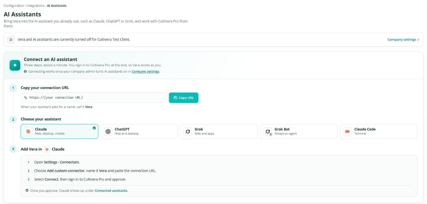The height and width of the screenshot is (204, 427).
Task: Click the Grok logo icon
Action: point(188,131)
